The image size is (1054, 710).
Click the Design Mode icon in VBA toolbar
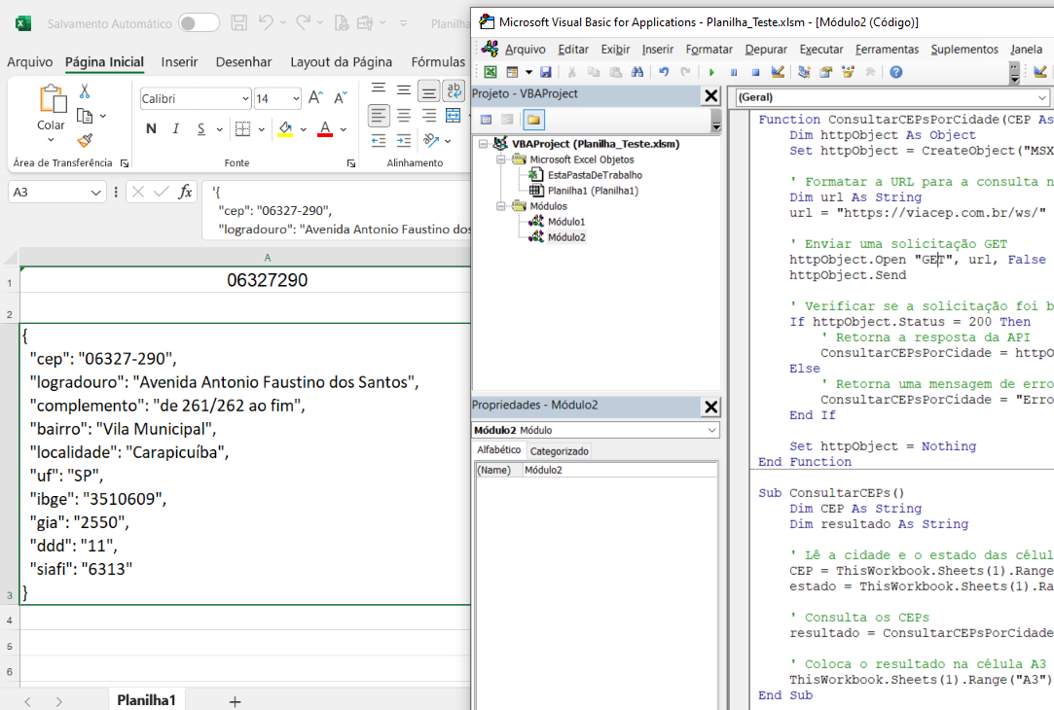coord(778,72)
